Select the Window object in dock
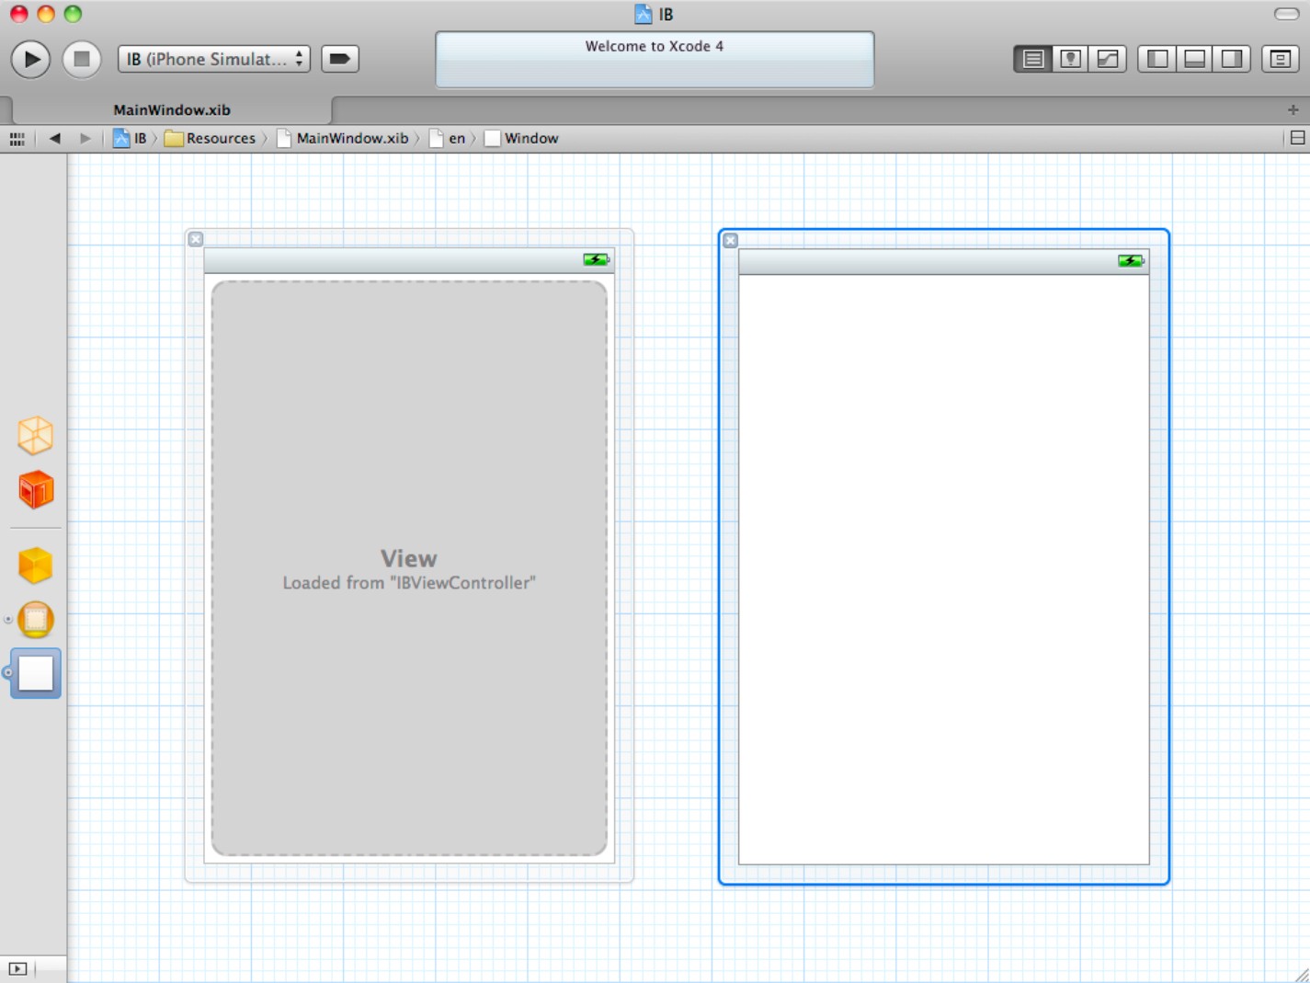Image resolution: width=1310 pixels, height=983 pixels. click(x=36, y=673)
